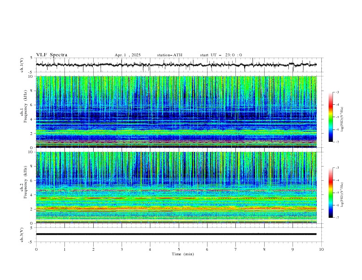The height and width of the screenshot is (280, 362).
Task: Click the "2" tick on the time axis
Action: coord(93,249)
